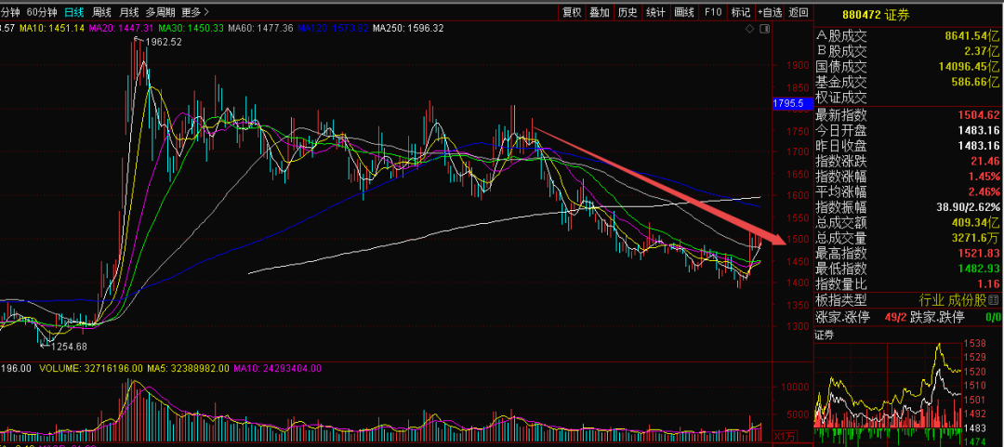Open the 统计 statistics button
Viewport: 1004px width, 447px height.
(x=655, y=11)
